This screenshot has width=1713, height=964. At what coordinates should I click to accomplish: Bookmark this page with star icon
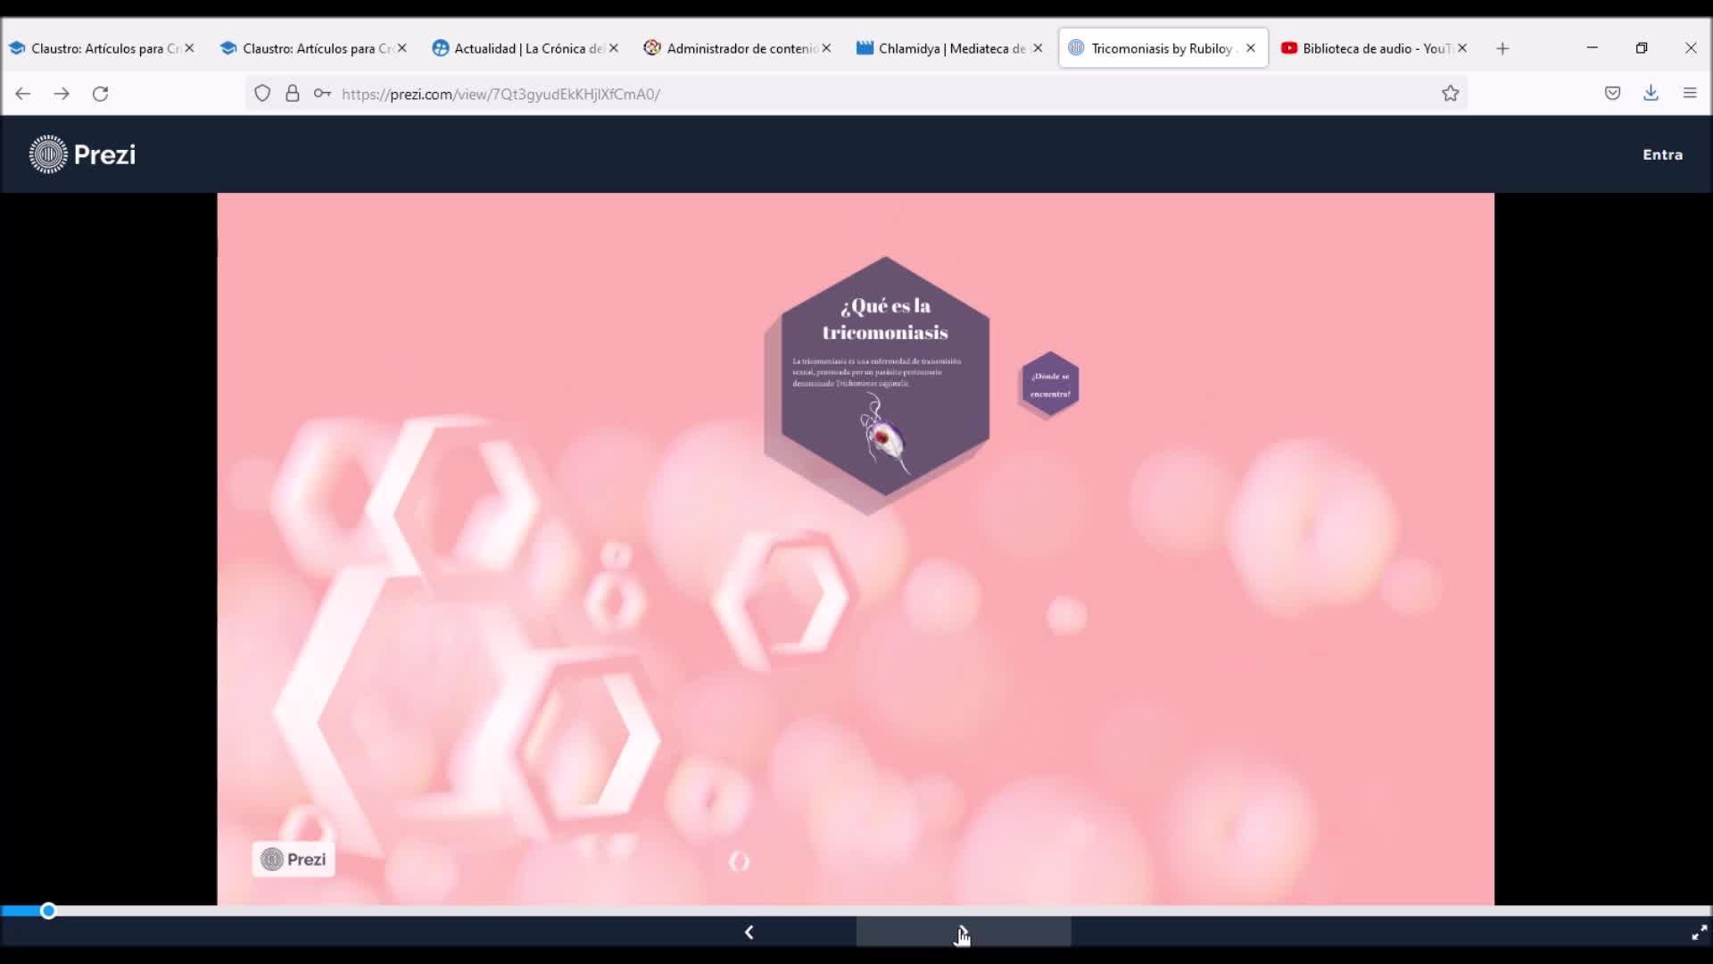1450,94
